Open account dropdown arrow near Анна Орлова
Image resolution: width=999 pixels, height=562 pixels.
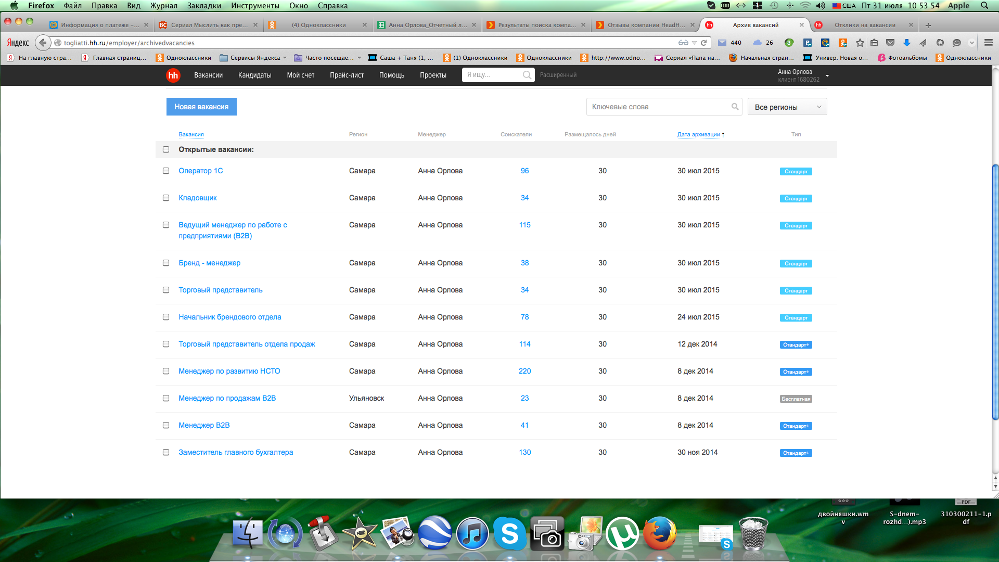[x=827, y=76]
